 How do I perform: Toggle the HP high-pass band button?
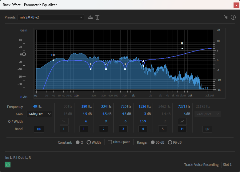pyautogui.click(x=39, y=129)
